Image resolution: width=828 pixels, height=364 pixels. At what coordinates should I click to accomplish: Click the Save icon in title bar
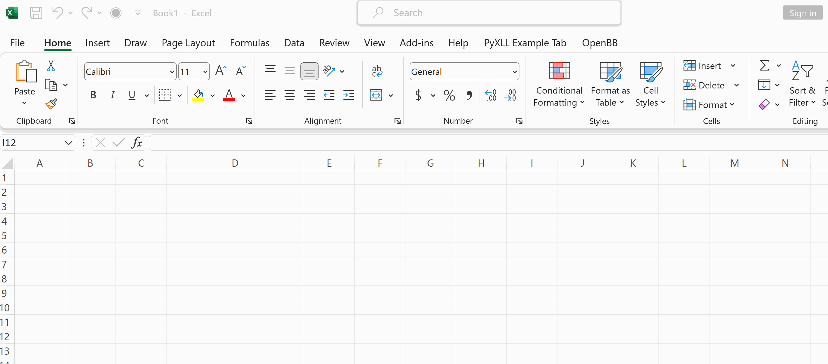tap(36, 13)
